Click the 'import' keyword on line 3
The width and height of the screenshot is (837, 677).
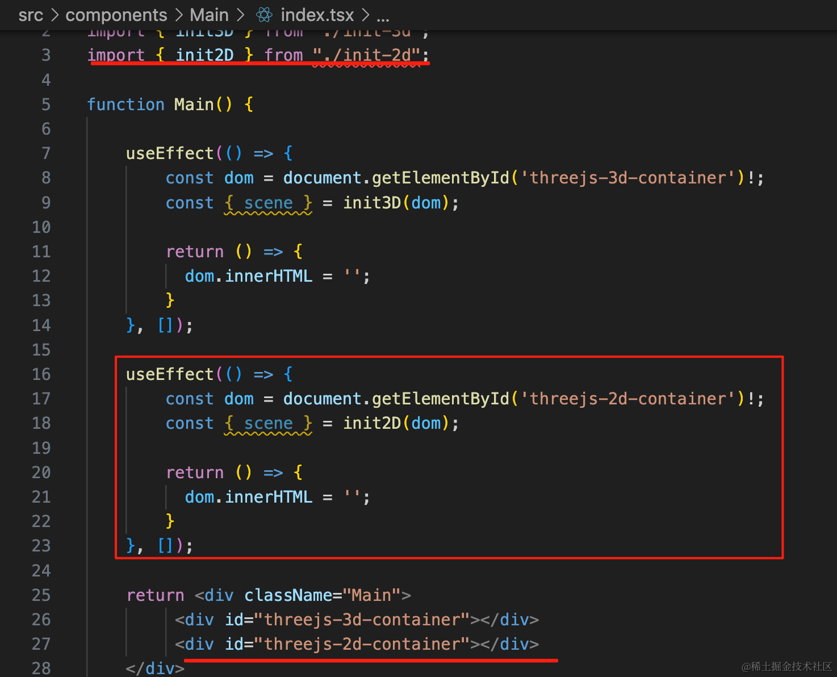pos(116,55)
